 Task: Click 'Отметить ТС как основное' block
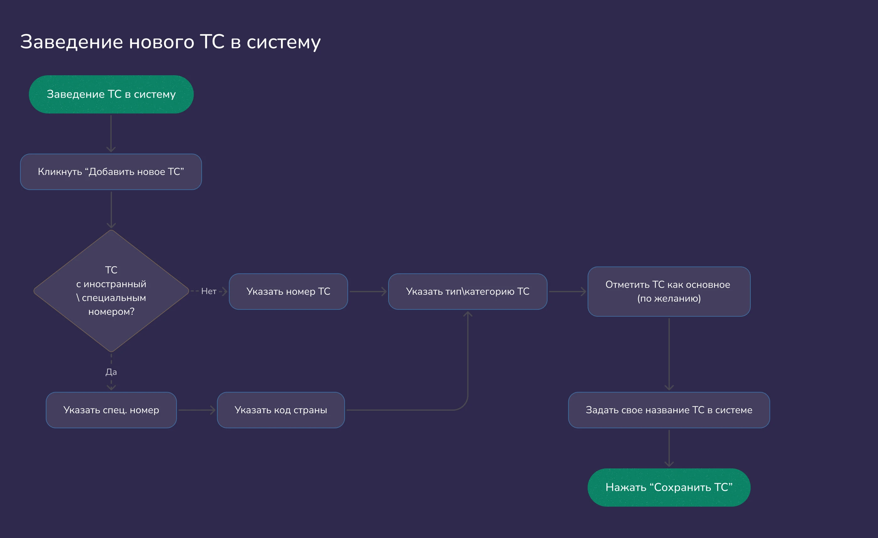coord(669,292)
